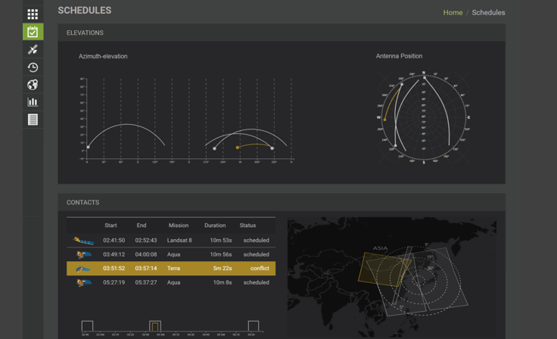557x339 pixels.
Task: Select start time 03:51:52 in highlighted row
Action: 114,269
